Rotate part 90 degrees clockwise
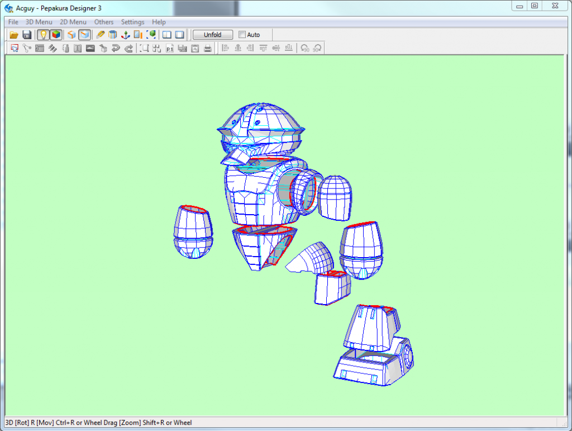The height and width of the screenshot is (431, 572). coord(317,48)
